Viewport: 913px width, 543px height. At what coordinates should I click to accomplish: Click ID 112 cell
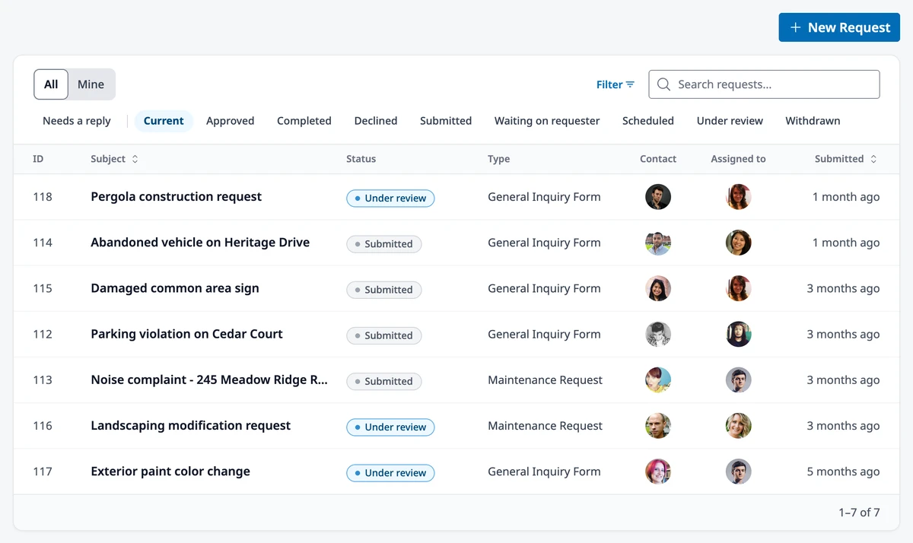coord(43,334)
